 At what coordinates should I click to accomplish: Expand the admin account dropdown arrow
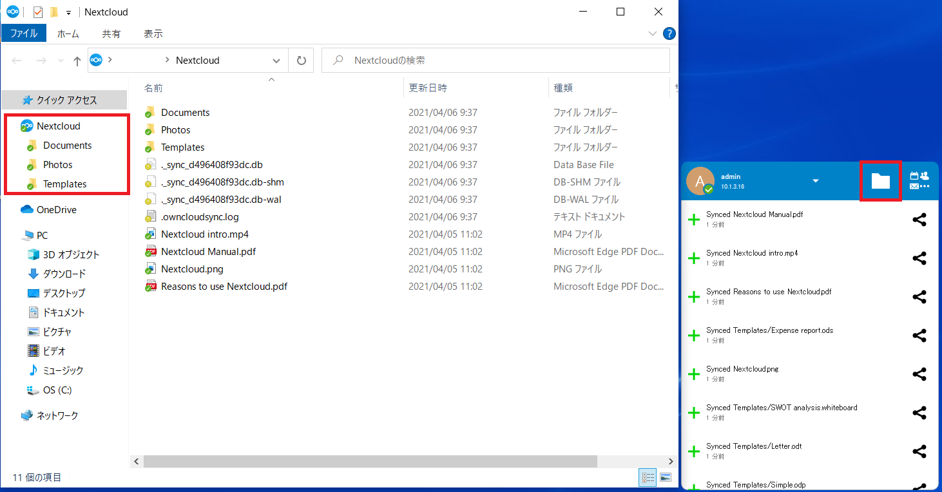click(816, 181)
